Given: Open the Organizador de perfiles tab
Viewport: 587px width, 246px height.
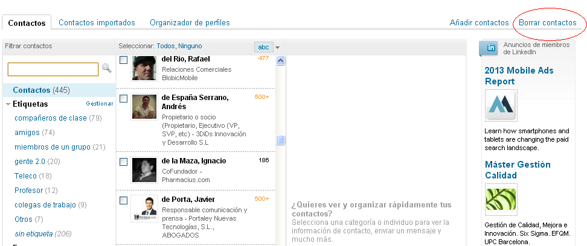Looking at the screenshot, I should pyautogui.click(x=190, y=22).
